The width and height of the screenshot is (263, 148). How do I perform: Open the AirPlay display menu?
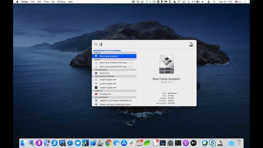pos(184,2)
